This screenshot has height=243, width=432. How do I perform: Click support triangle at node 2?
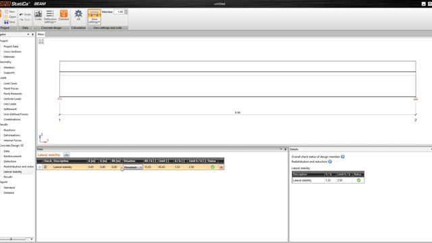[416, 99]
